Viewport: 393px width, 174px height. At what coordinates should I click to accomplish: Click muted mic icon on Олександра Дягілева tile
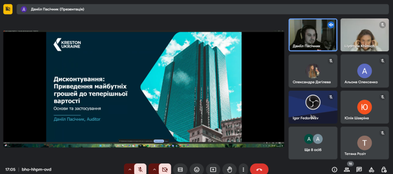pyautogui.click(x=331, y=61)
